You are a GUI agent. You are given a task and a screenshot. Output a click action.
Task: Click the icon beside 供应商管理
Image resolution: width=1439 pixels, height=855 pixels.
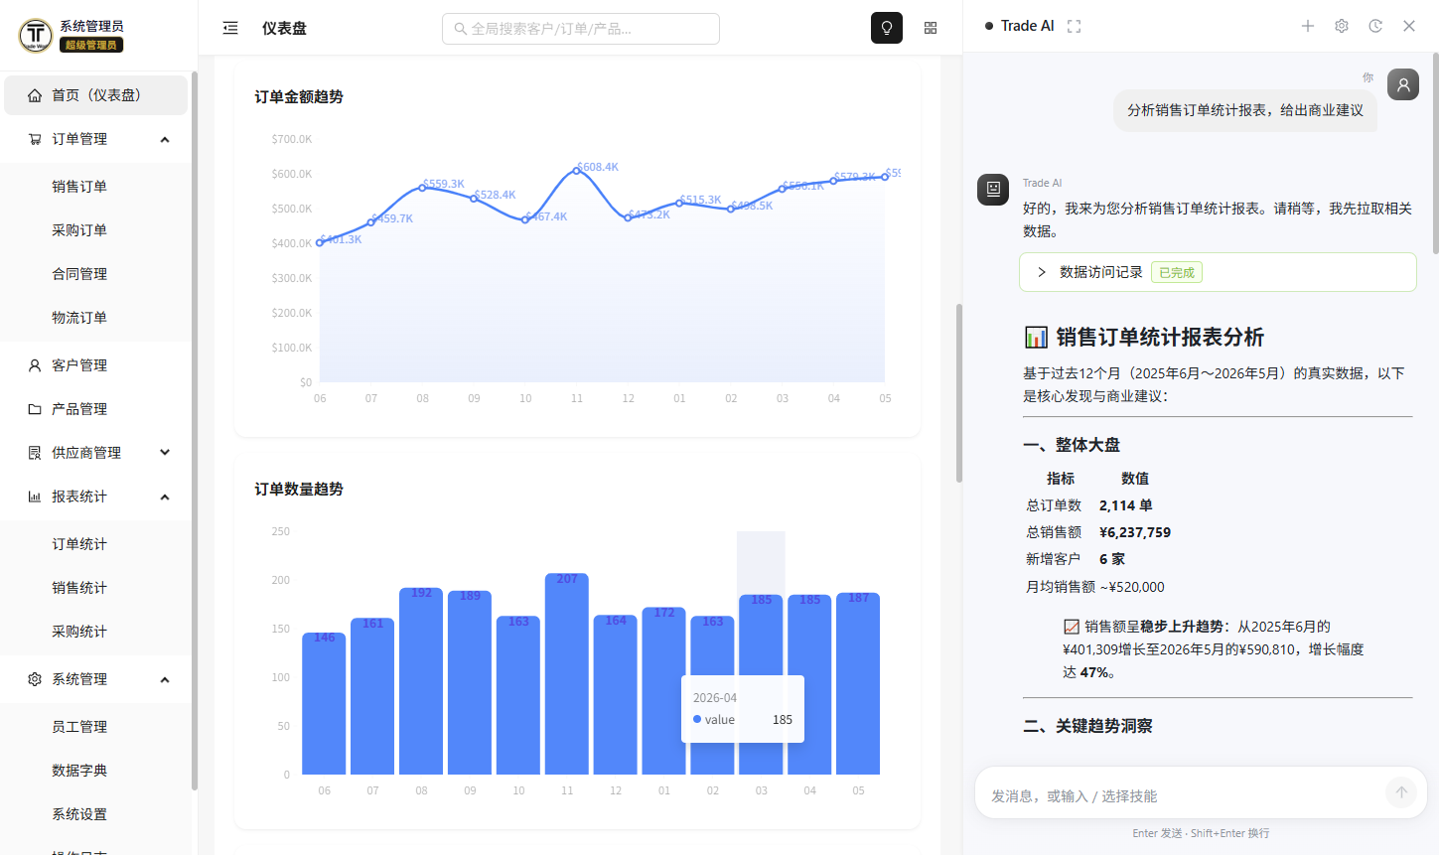tap(35, 453)
